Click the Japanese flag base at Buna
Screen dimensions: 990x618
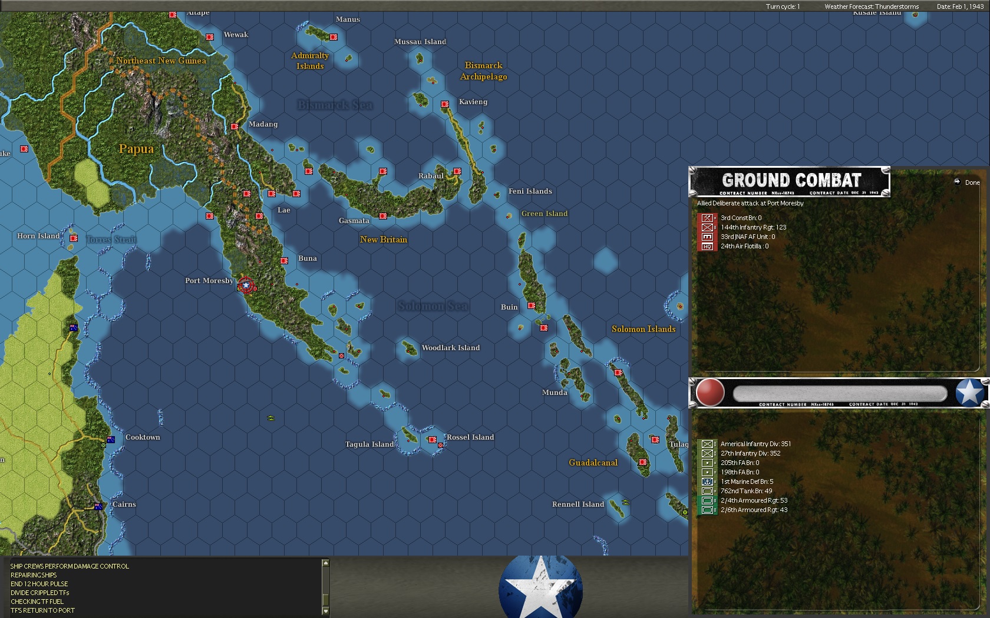point(284,260)
